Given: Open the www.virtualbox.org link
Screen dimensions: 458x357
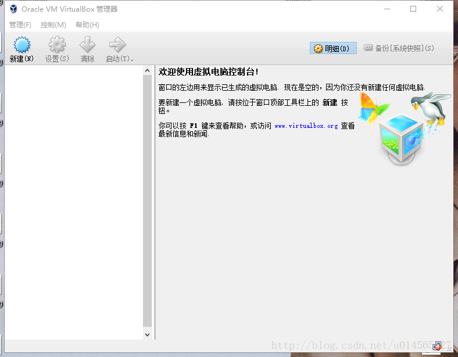Looking at the screenshot, I should (x=306, y=126).
